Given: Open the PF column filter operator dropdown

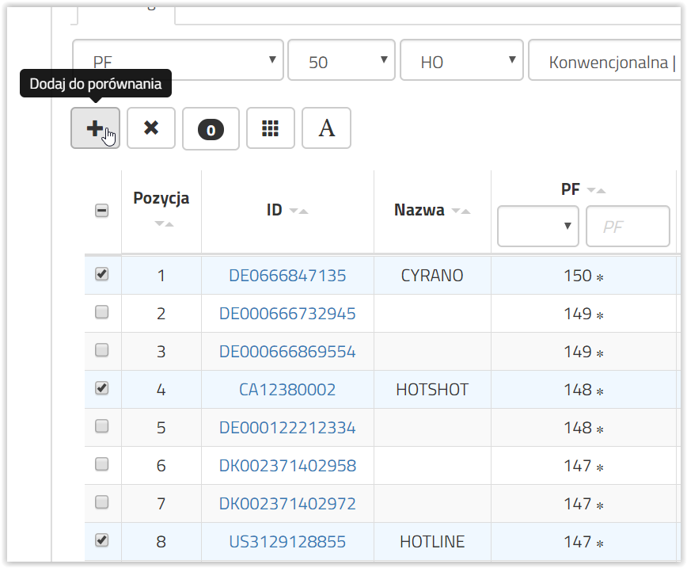Looking at the screenshot, I should pyautogui.click(x=538, y=227).
